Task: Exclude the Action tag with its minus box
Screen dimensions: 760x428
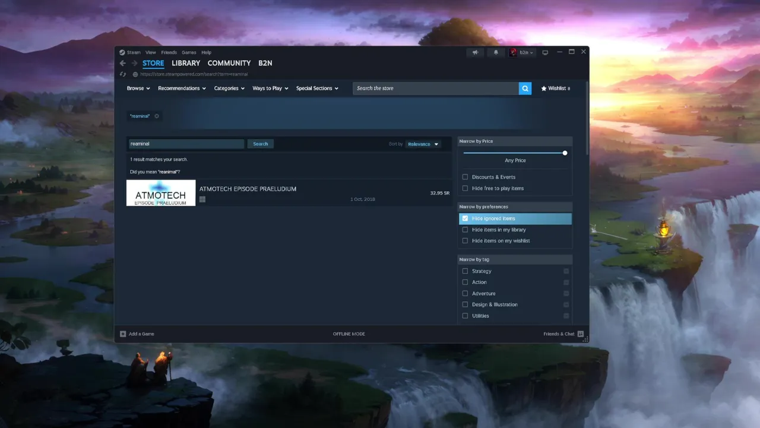Action: tap(566, 282)
